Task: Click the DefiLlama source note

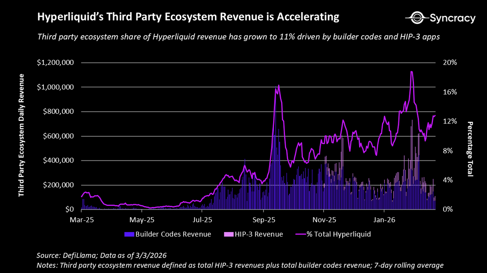Action: (x=101, y=256)
